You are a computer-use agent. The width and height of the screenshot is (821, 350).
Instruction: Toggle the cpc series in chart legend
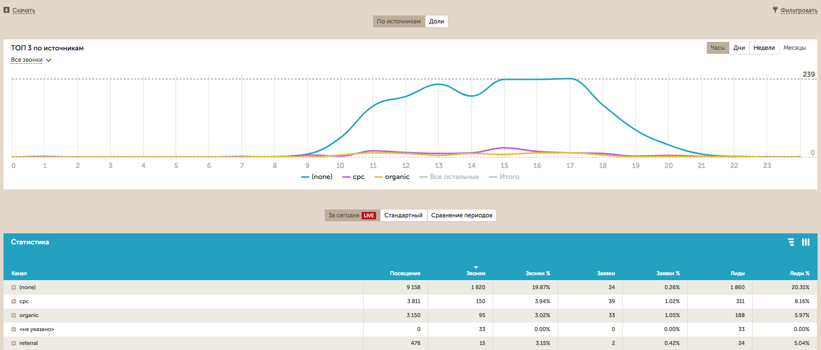point(354,177)
